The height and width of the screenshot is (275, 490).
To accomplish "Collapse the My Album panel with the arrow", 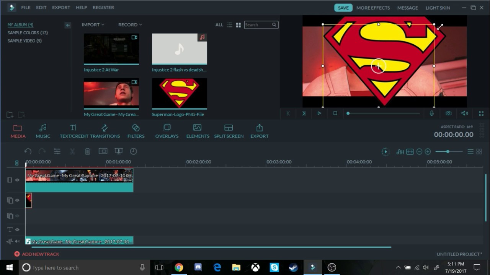I will (x=68, y=25).
